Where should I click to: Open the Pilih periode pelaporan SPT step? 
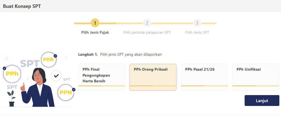(147, 32)
